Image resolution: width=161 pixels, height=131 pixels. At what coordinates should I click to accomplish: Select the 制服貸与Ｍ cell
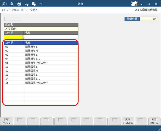click(x=51, y=51)
